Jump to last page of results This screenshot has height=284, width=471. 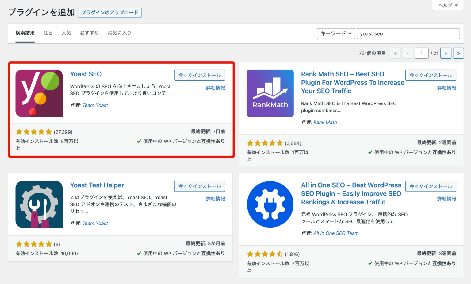(458, 53)
